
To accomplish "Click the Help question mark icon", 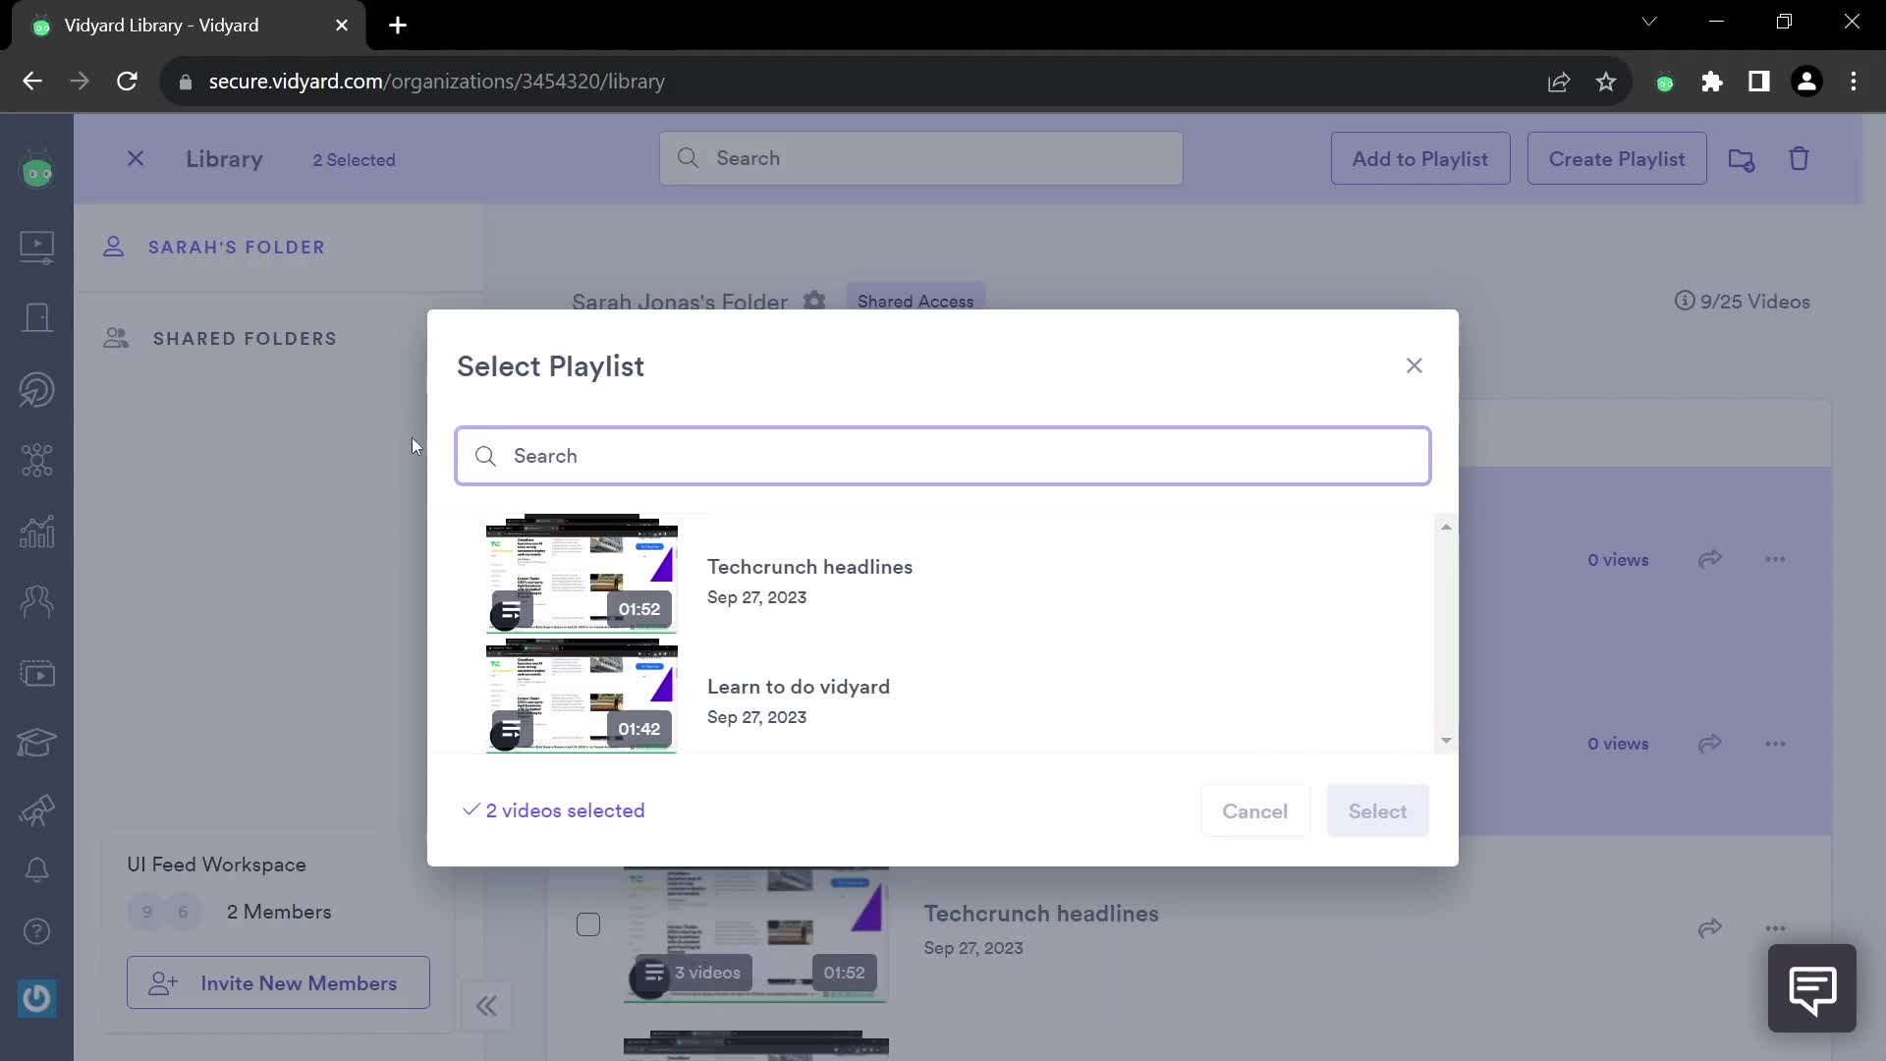I will pyautogui.click(x=36, y=938).
